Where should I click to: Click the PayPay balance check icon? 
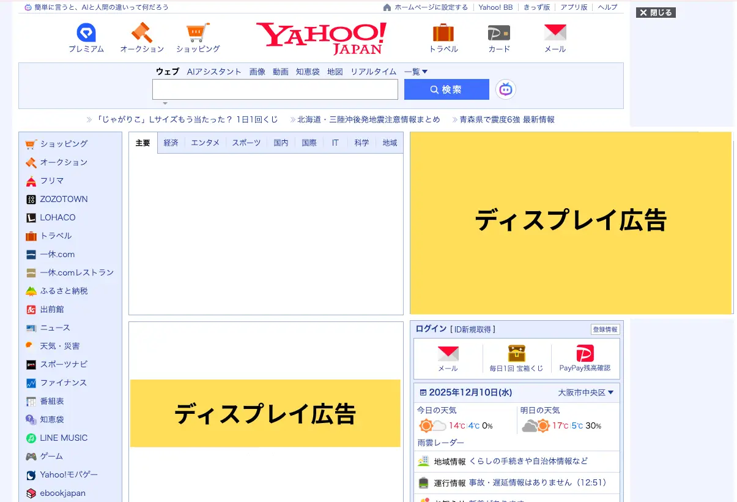click(585, 354)
